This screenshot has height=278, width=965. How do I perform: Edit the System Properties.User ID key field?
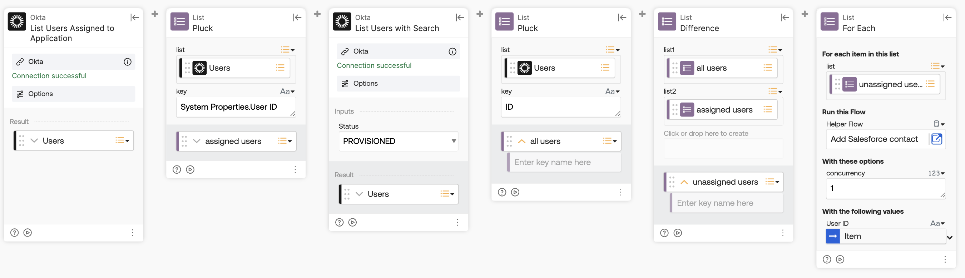click(236, 107)
